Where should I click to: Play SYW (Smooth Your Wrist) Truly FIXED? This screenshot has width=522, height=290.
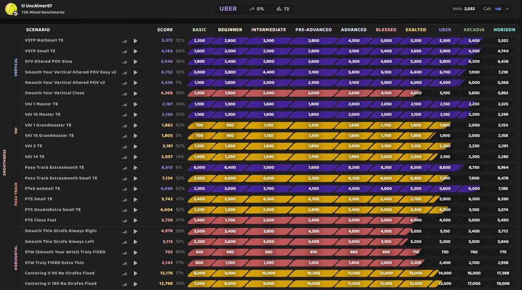[135, 252]
